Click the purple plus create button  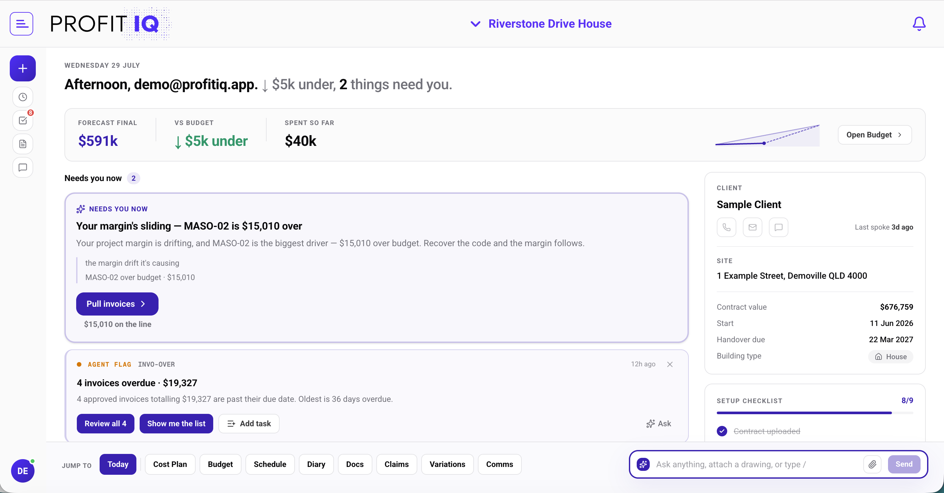tap(23, 68)
